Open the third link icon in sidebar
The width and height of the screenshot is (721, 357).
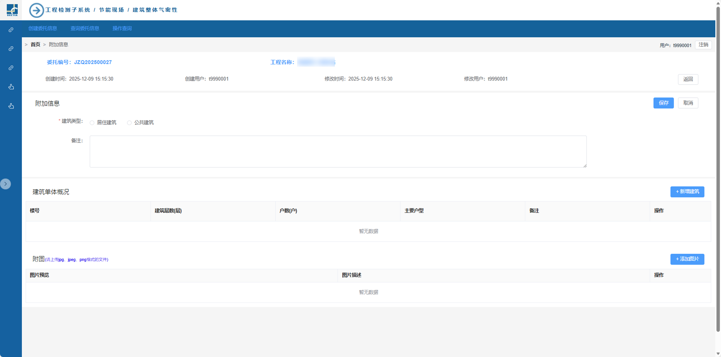11,68
